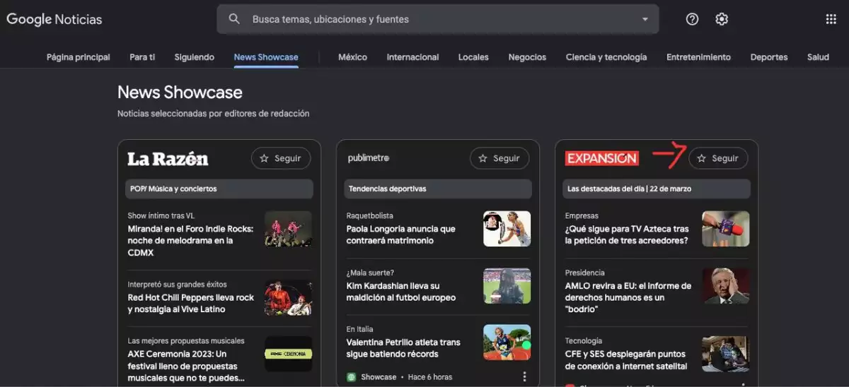The height and width of the screenshot is (387, 849).
Task: Focus the Busca temas search field
Action: coord(438,19)
